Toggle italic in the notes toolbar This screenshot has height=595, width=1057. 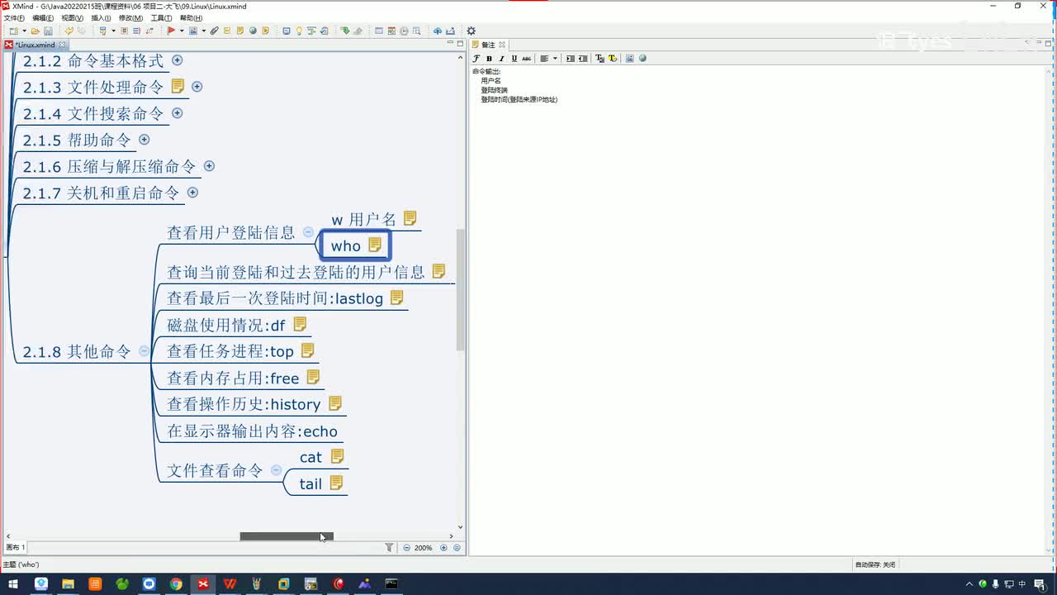[x=501, y=59]
